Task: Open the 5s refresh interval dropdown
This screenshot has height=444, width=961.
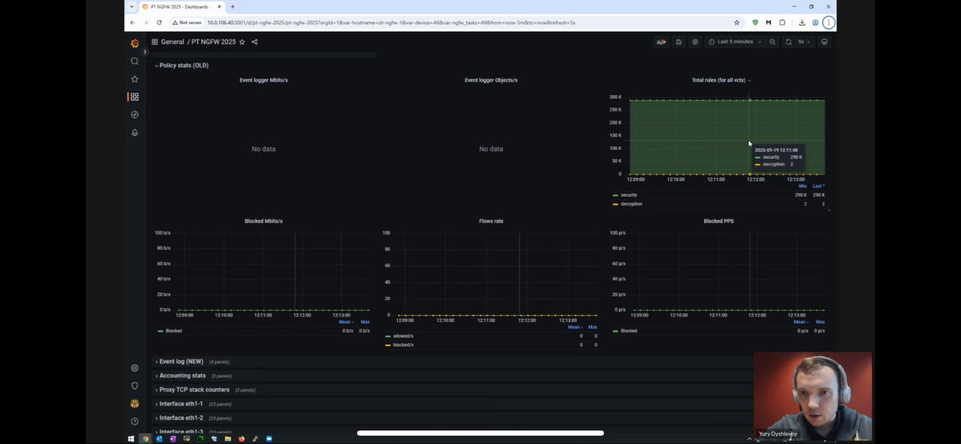Action: pos(806,42)
